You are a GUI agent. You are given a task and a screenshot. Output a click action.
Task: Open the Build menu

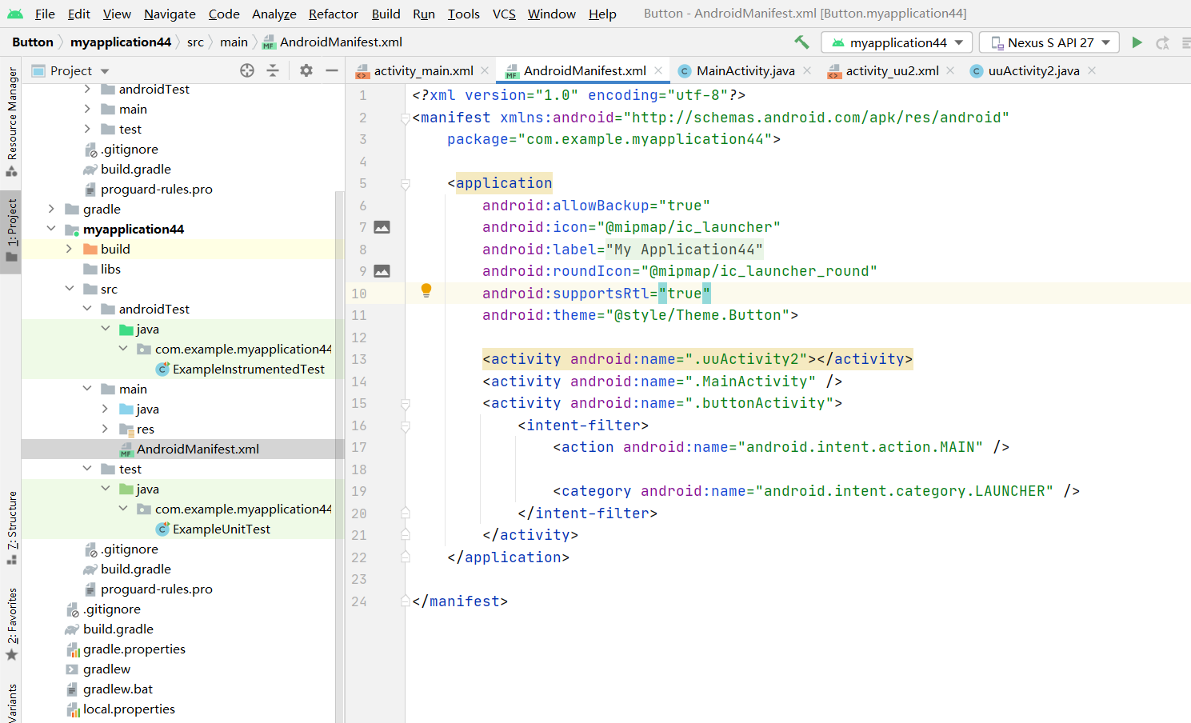click(x=386, y=14)
